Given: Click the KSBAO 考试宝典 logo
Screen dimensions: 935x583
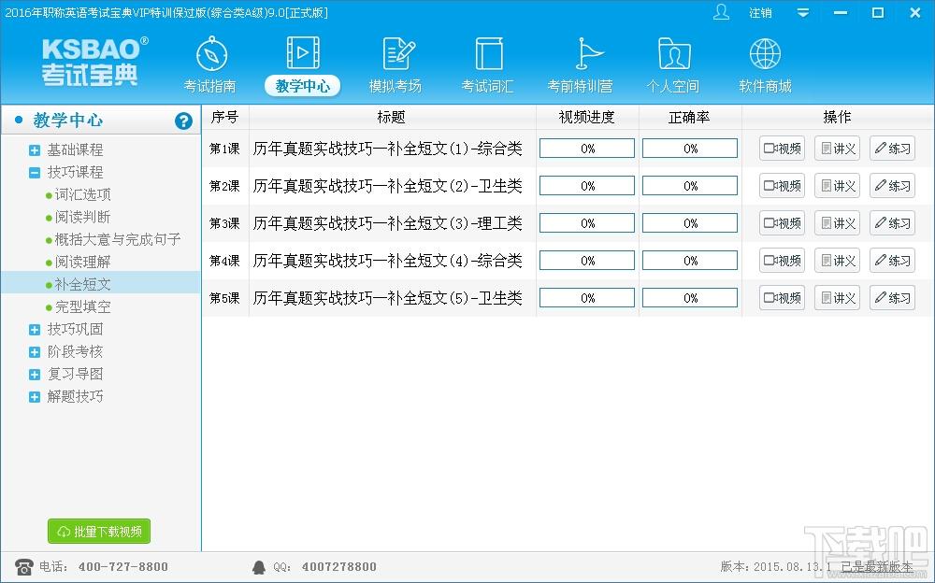Looking at the screenshot, I should pos(94,62).
